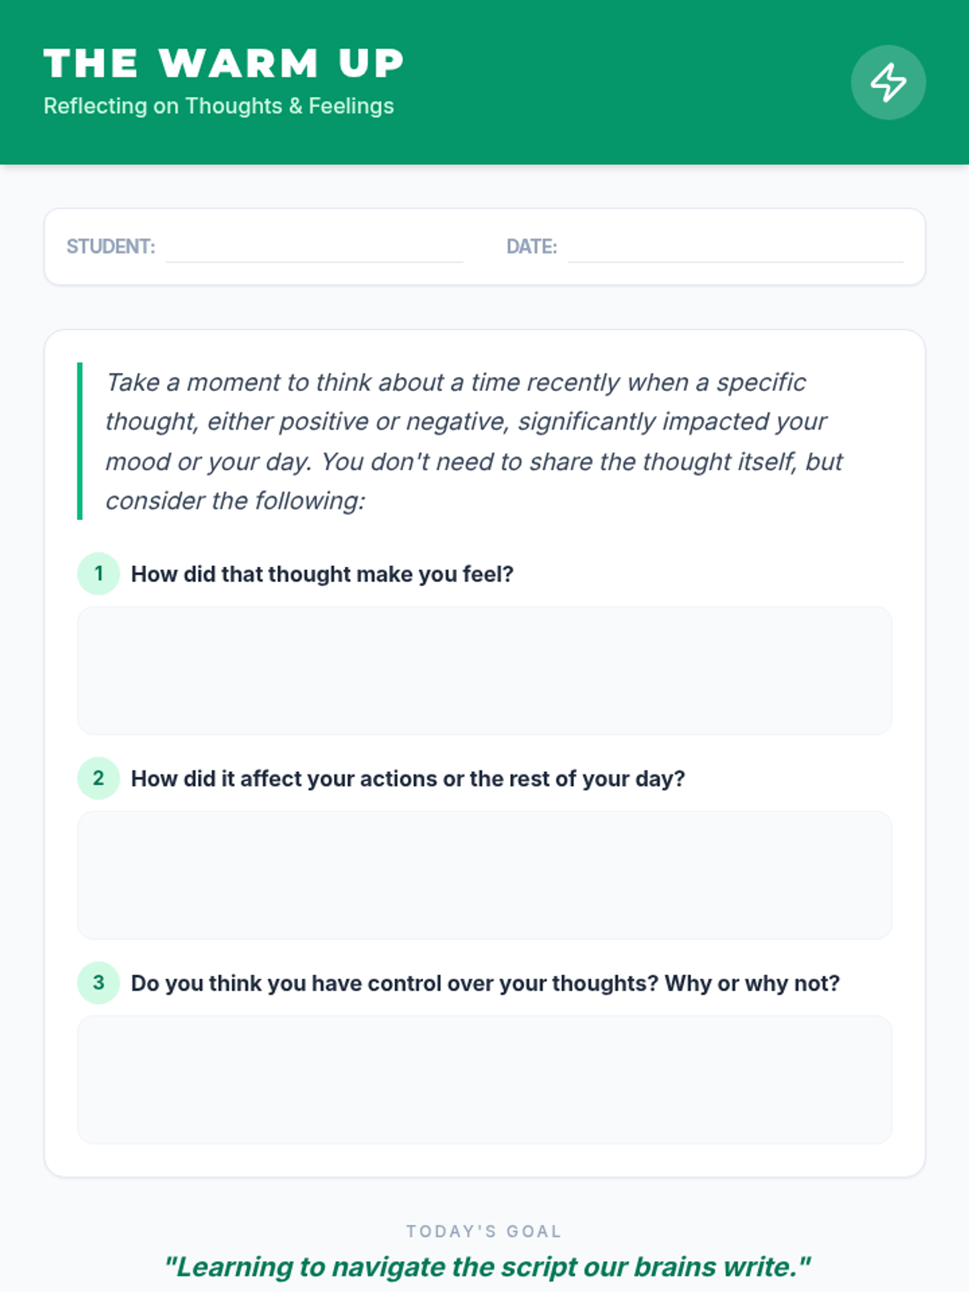
Task: Click the question about actions and your day
Action: click(x=408, y=778)
